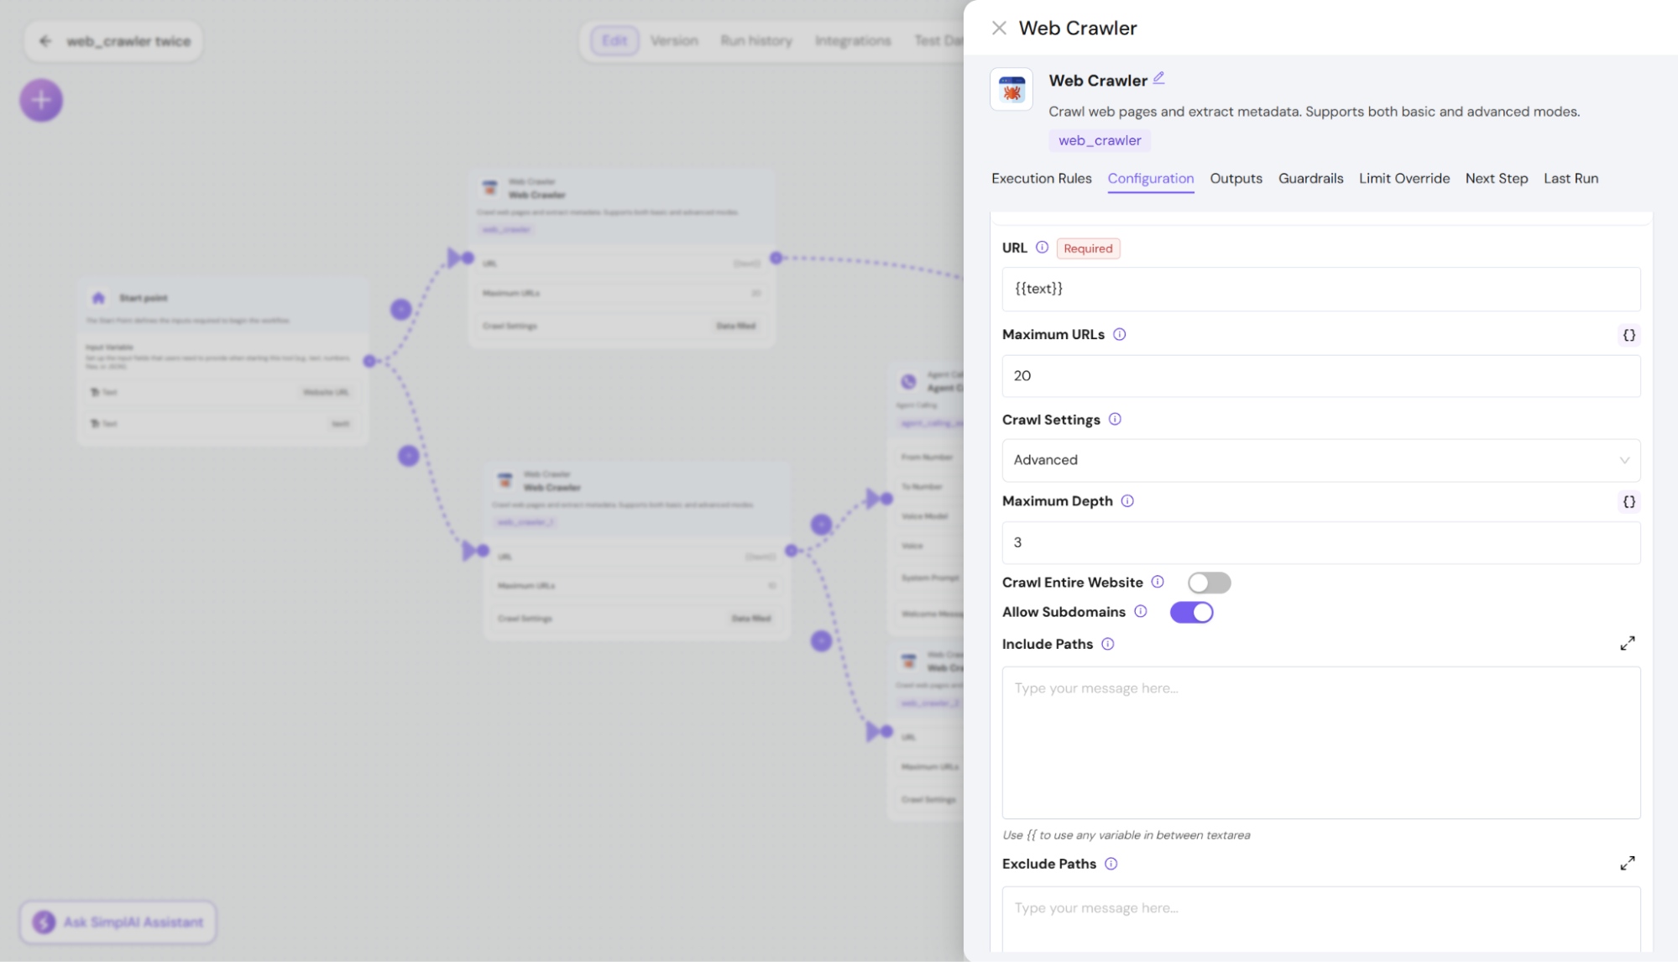Show info tooltip for Maximum URLs

[1120, 334]
